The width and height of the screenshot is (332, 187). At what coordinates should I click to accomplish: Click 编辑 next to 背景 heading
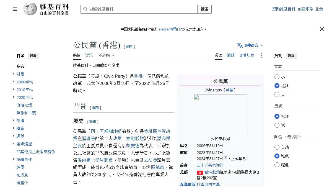coord(95,108)
